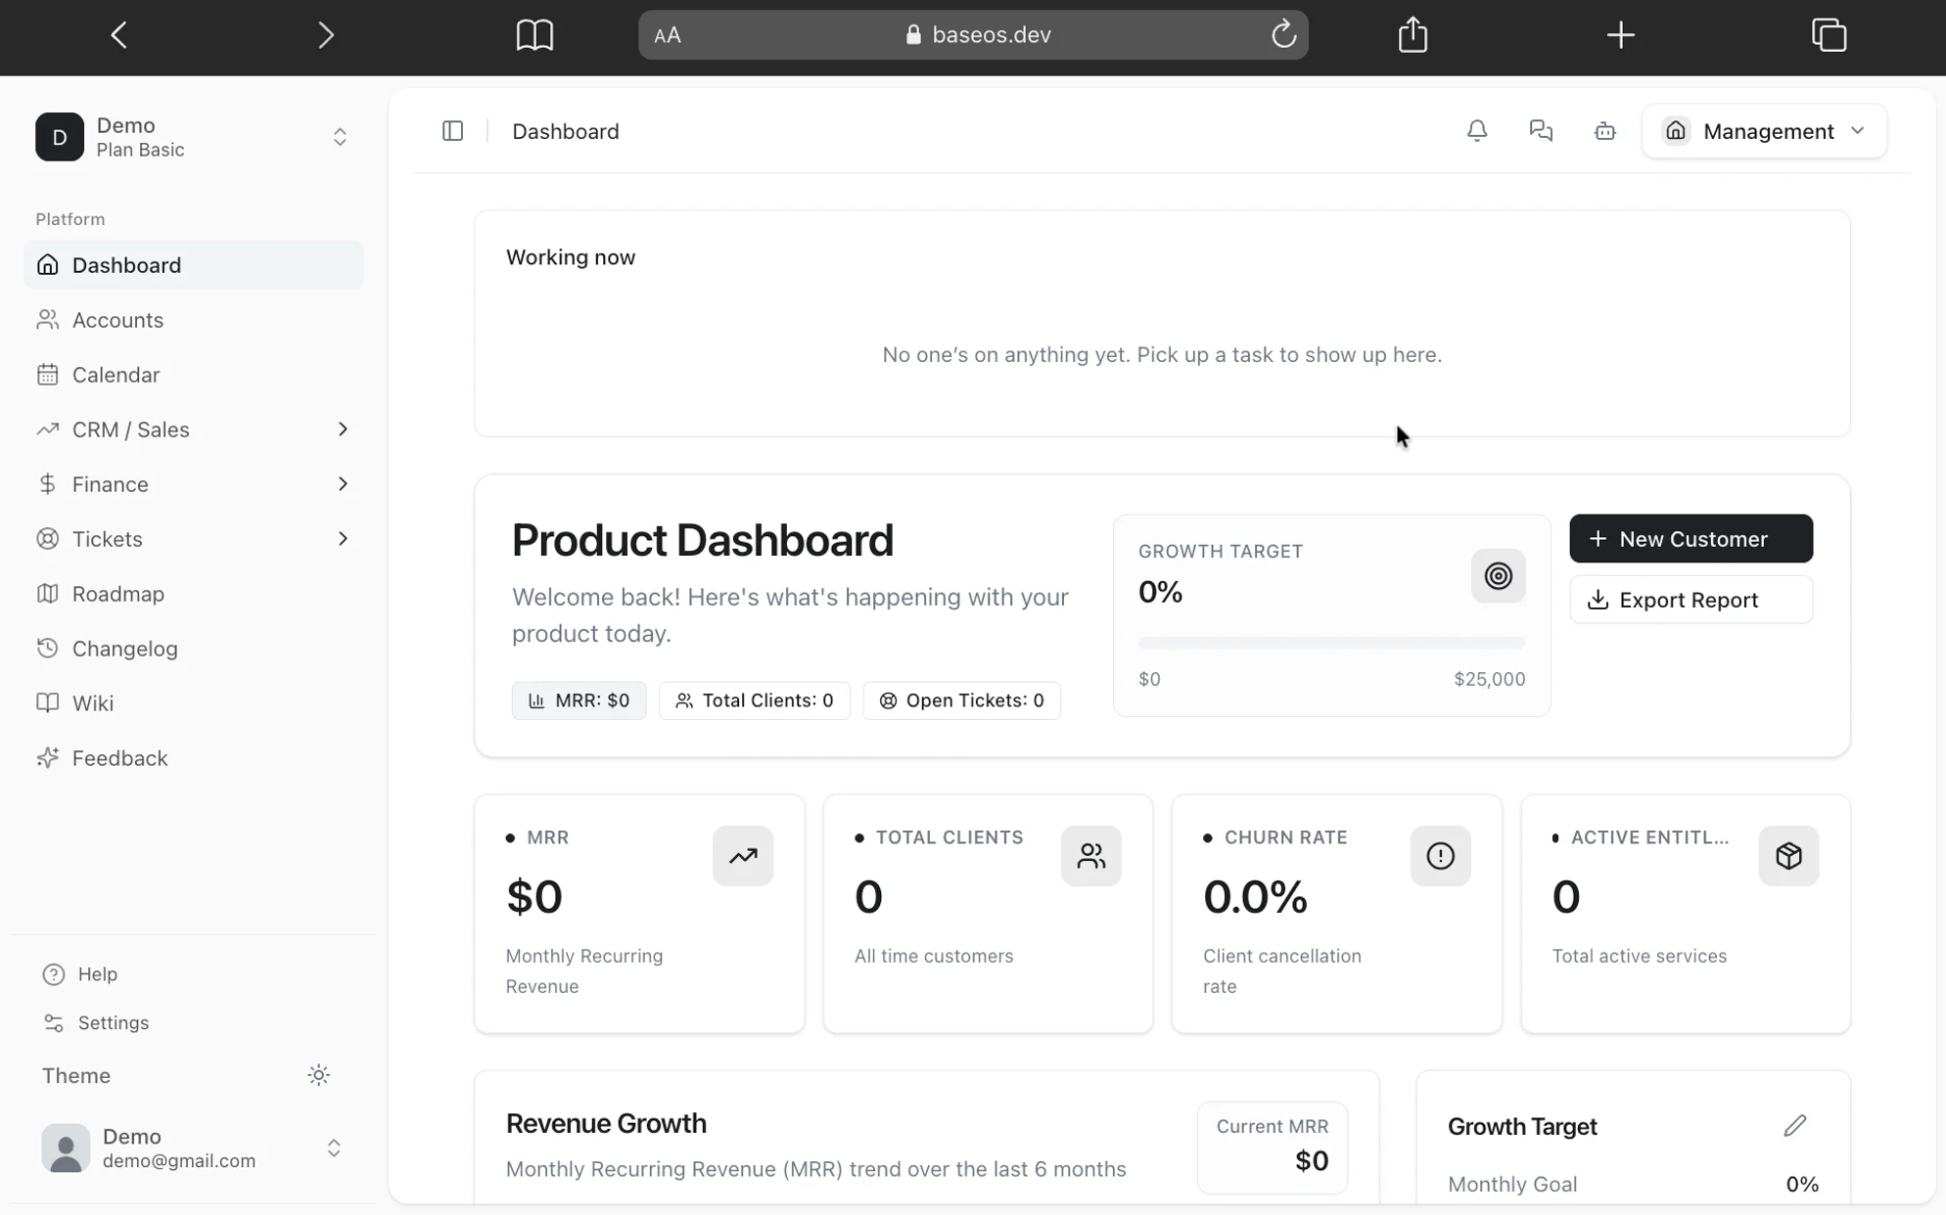The height and width of the screenshot is (1215, 1946).
Task: Open the Demo workspace switcher
Action: pyautogui.click(x=194, y=137)
